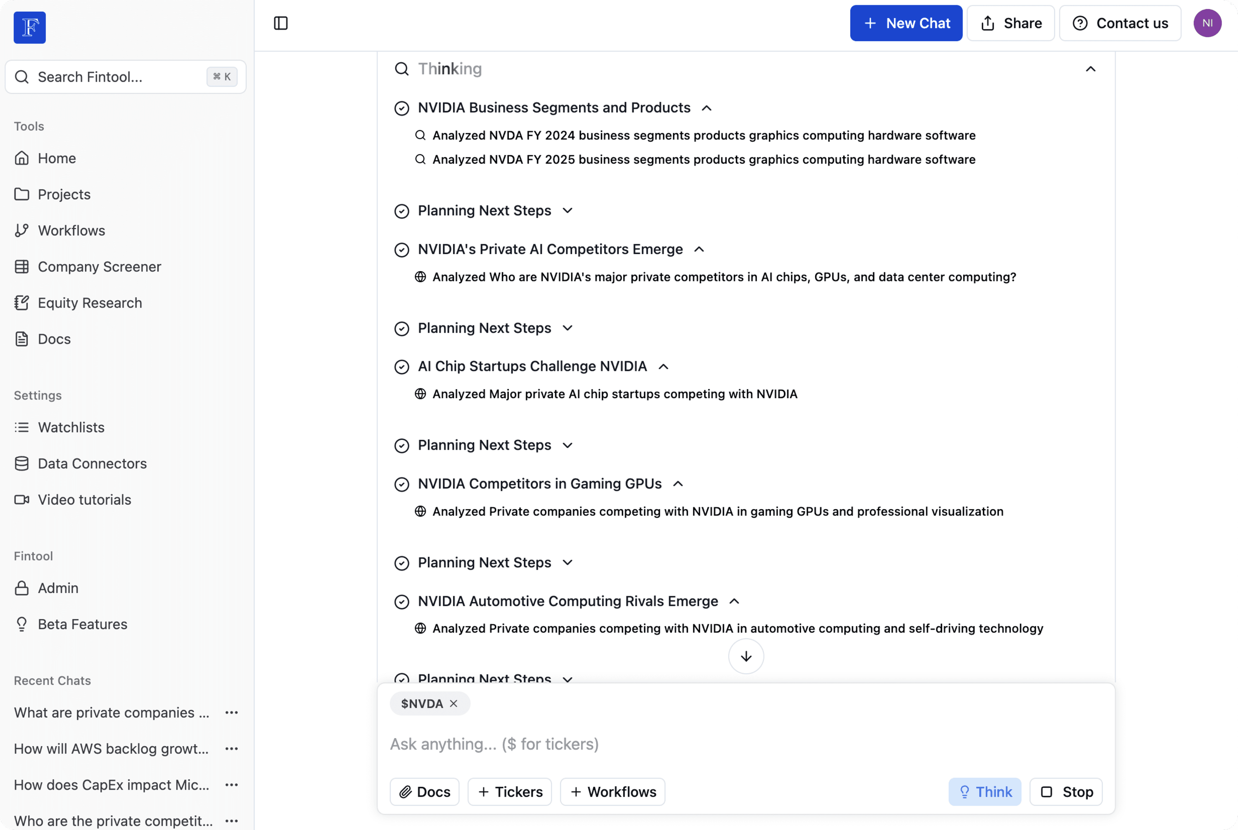This screenshot has width=1238, height=830.
Task: Open options for 'Who are the private competit' chat
Action: [232, 821]
